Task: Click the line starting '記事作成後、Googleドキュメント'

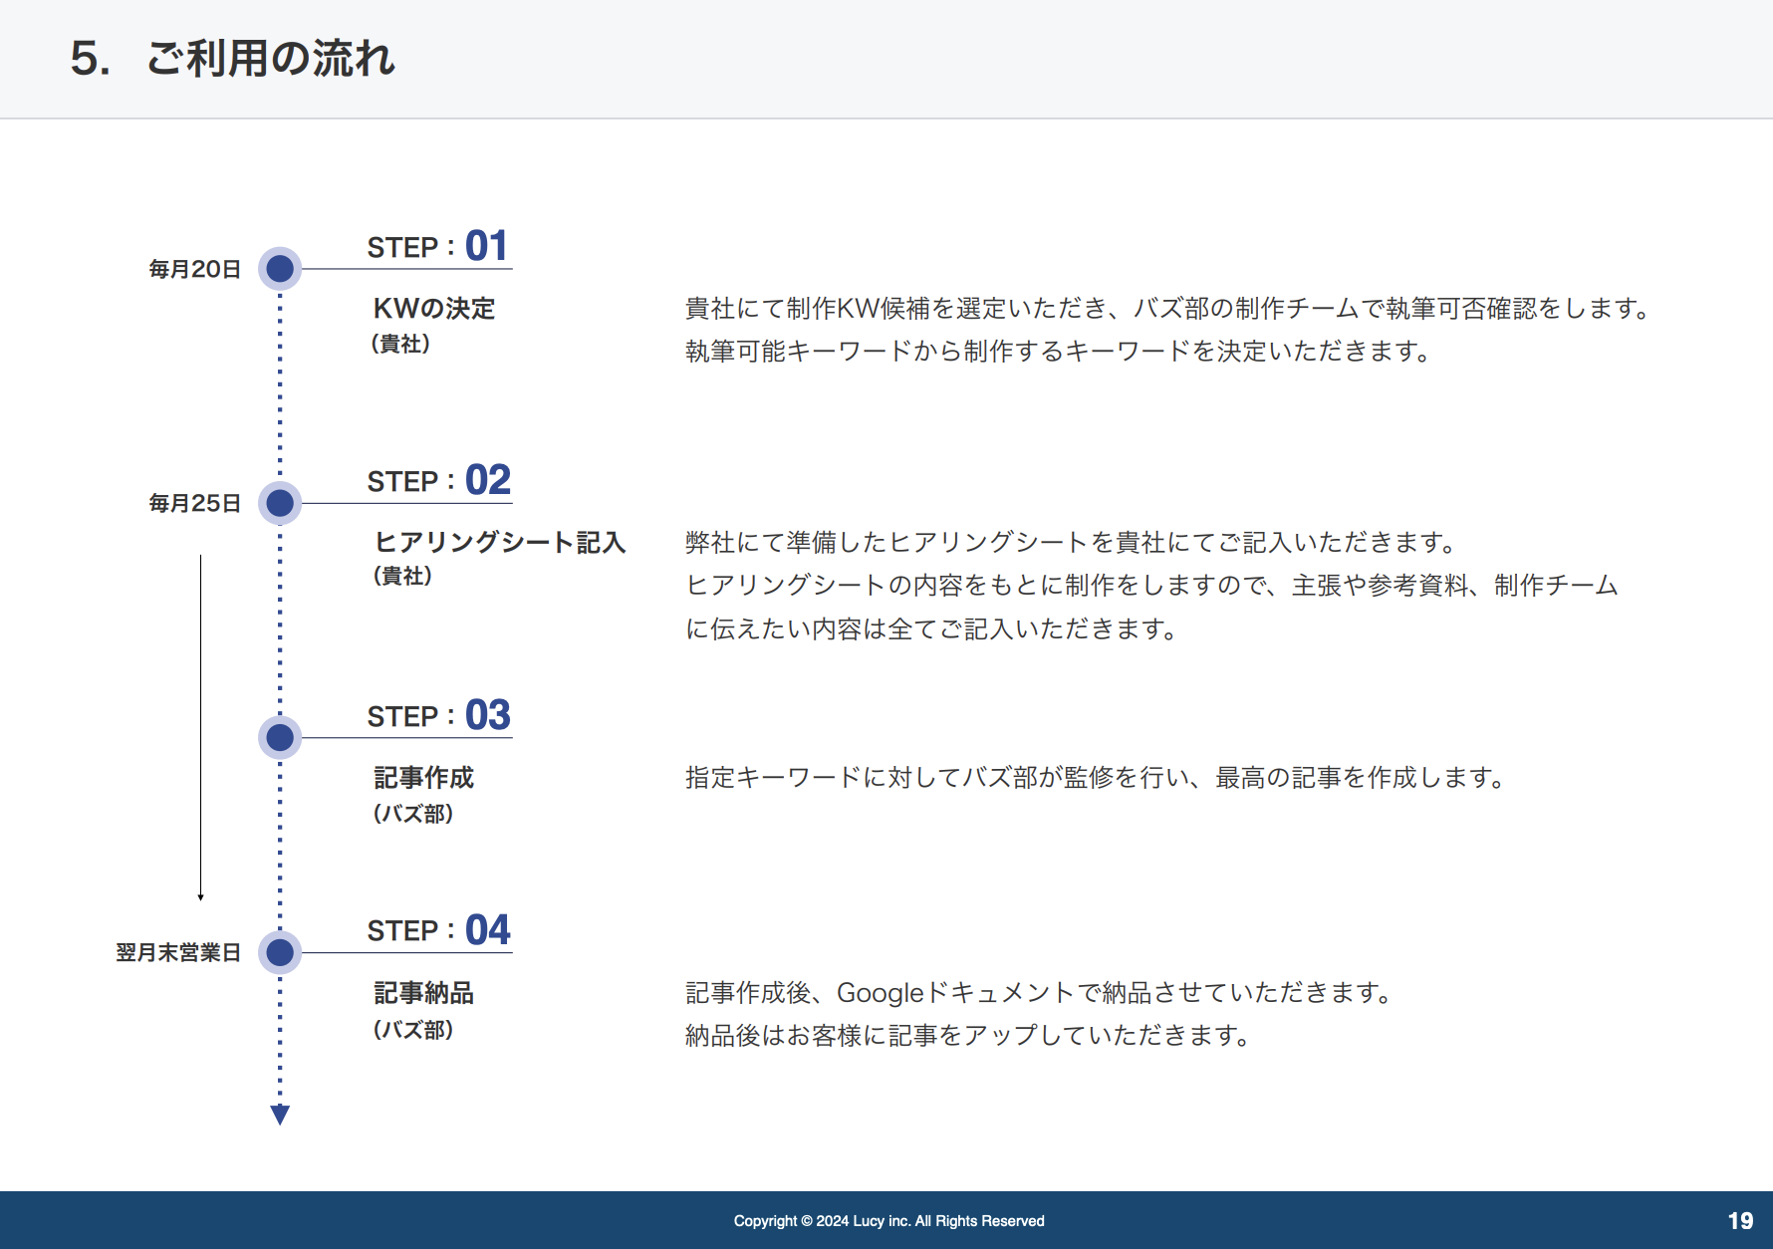Action: [1039, 992]
